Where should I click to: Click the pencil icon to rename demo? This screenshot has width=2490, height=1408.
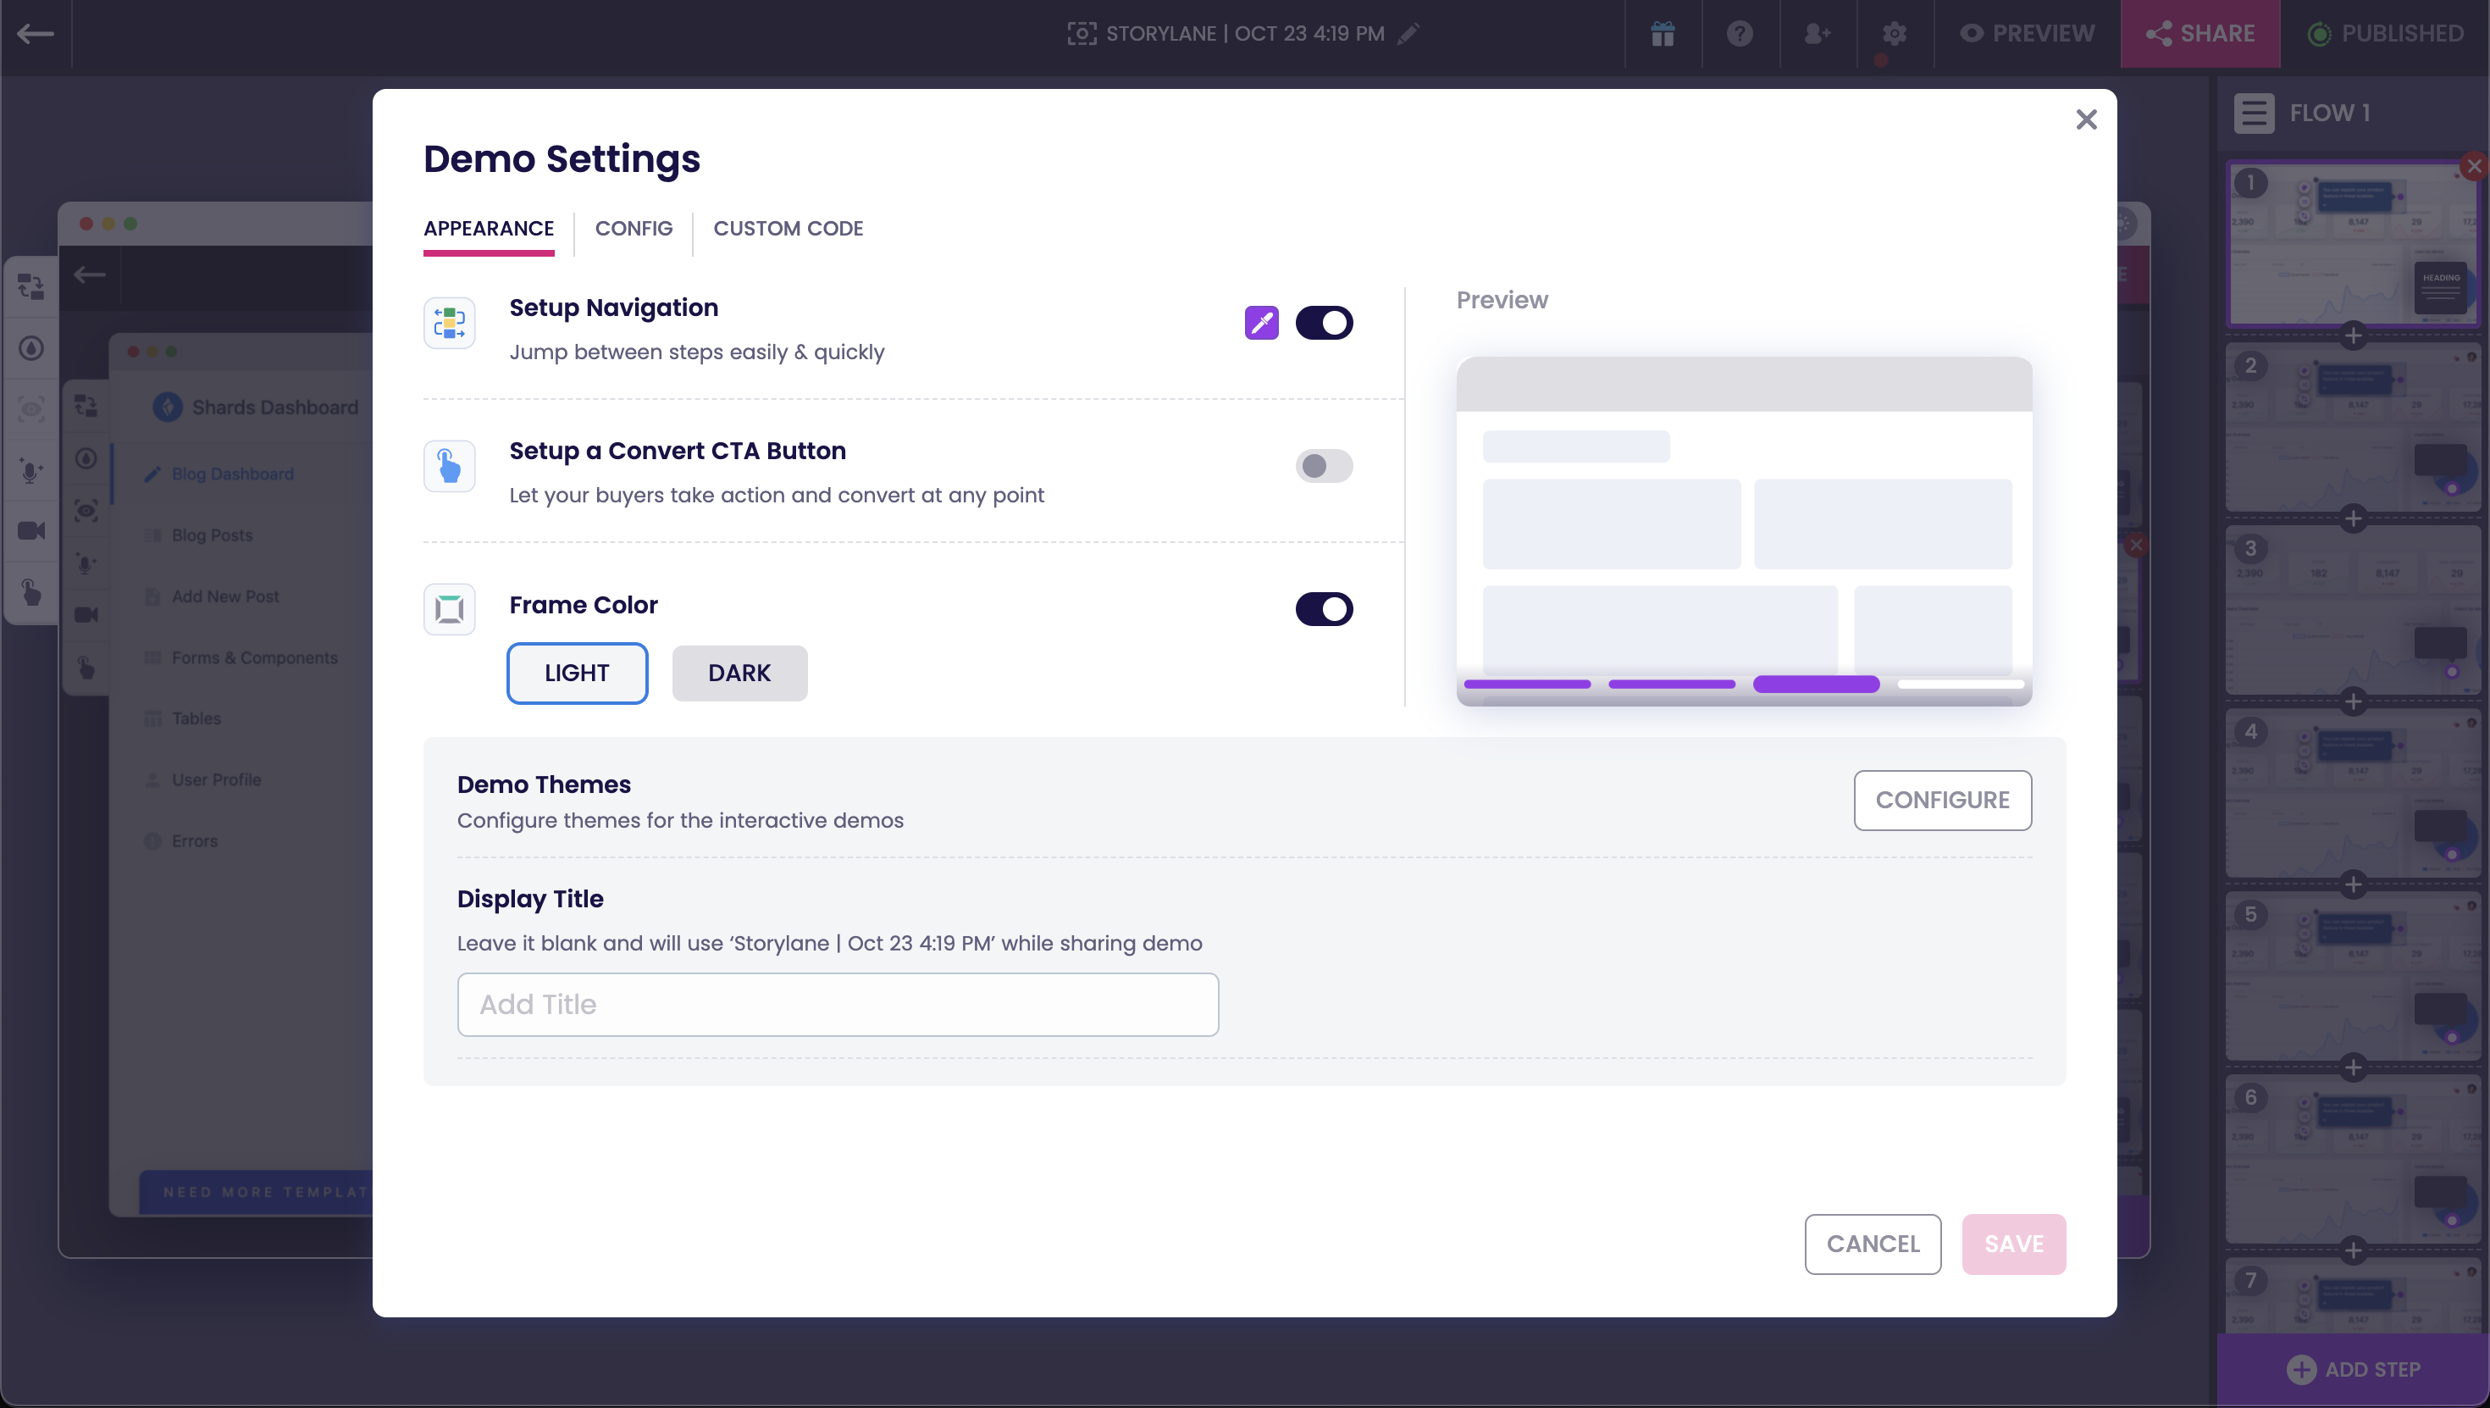click(x=1409, y=34)
